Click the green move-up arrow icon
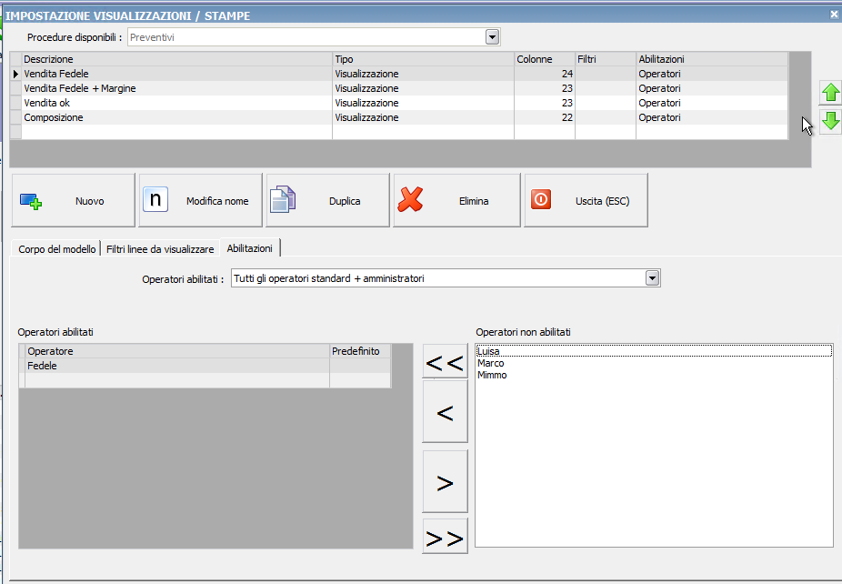 coord(830,93)
